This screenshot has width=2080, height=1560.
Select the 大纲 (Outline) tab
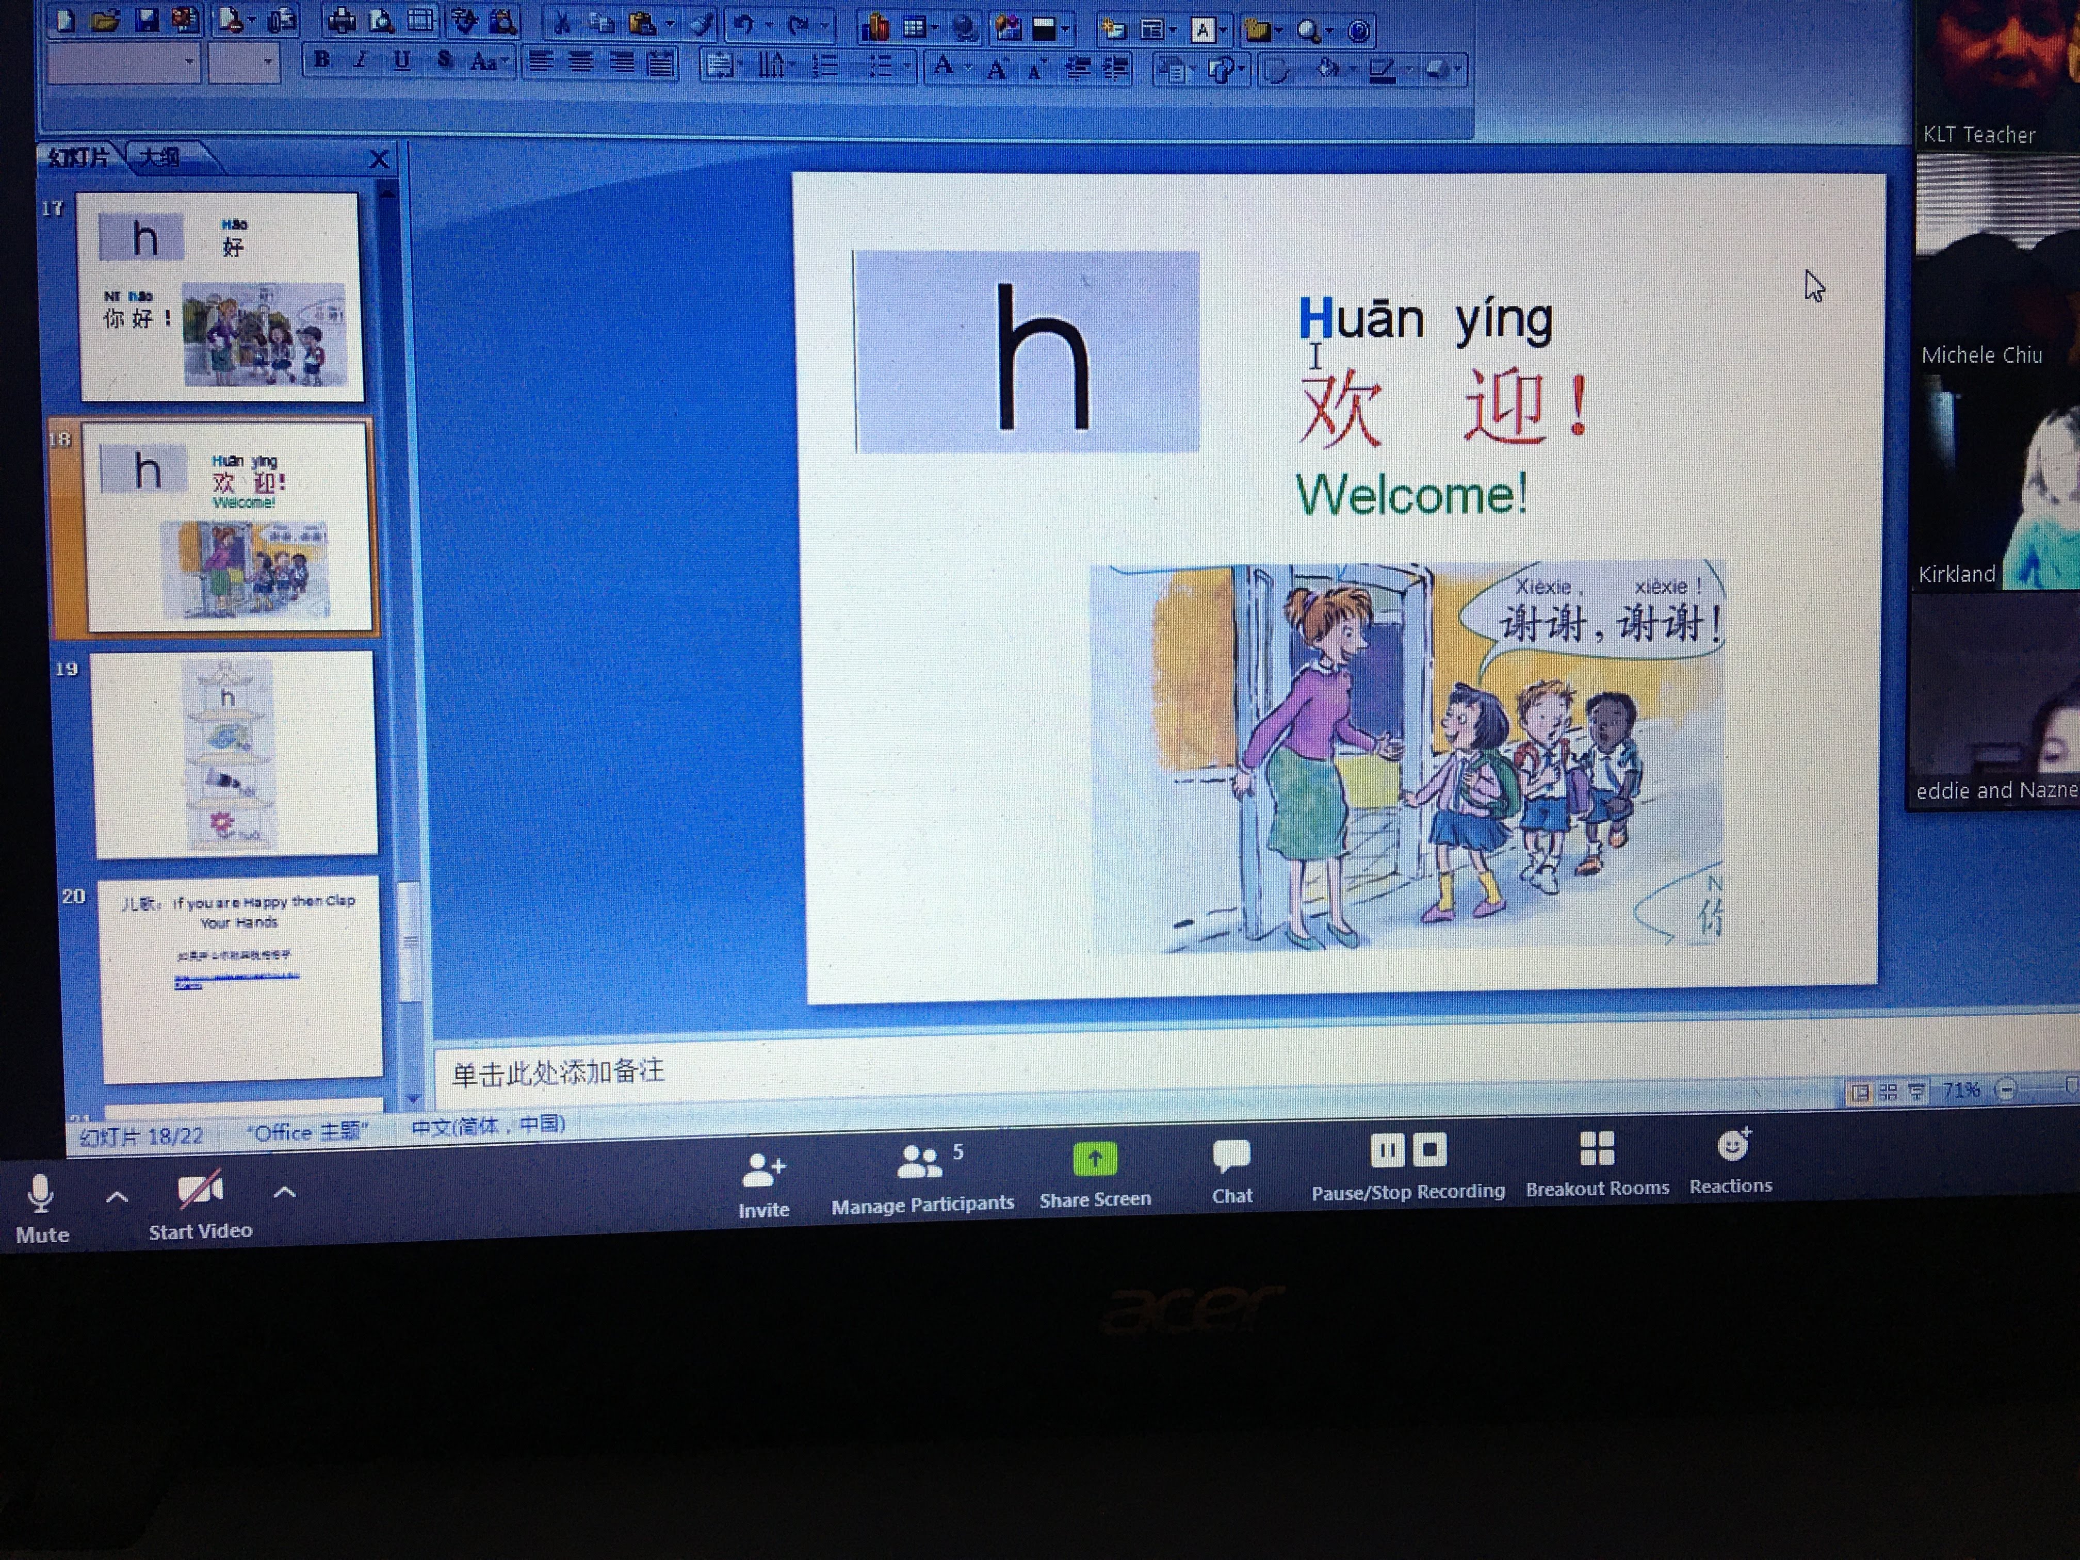point(160,157)
